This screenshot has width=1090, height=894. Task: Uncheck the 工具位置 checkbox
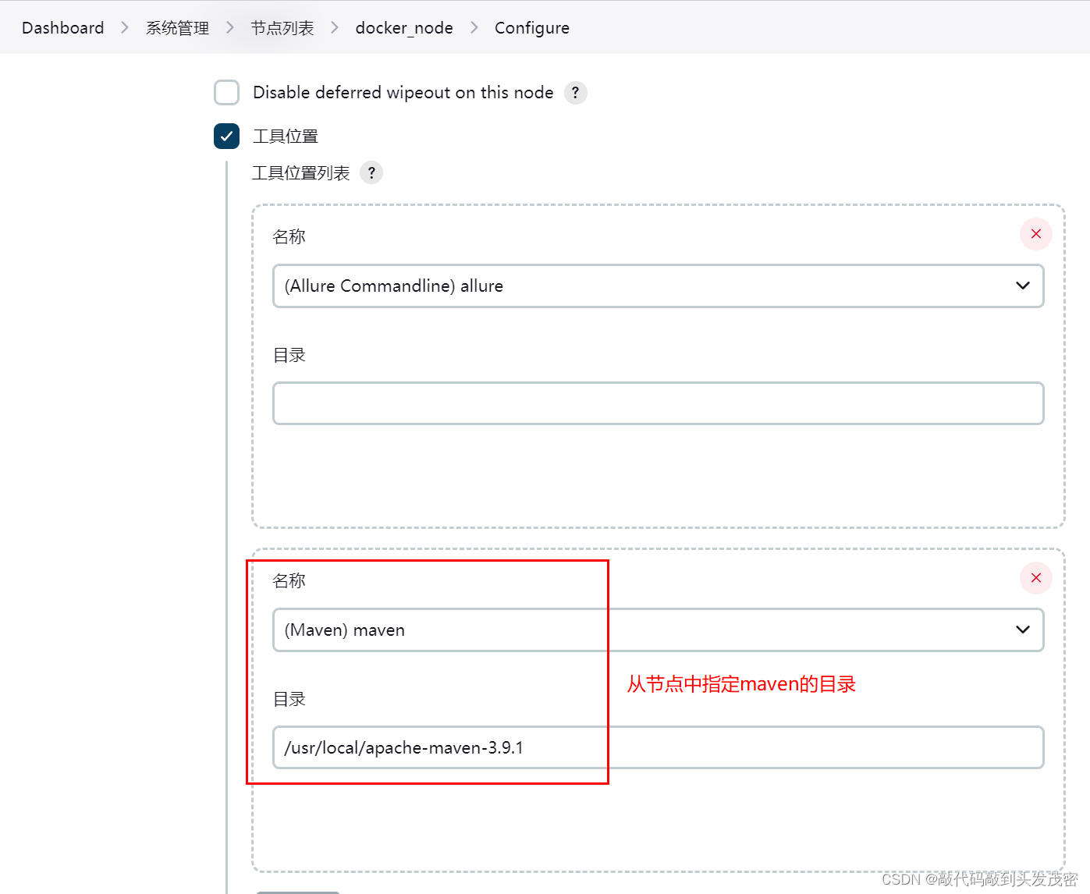227,136
